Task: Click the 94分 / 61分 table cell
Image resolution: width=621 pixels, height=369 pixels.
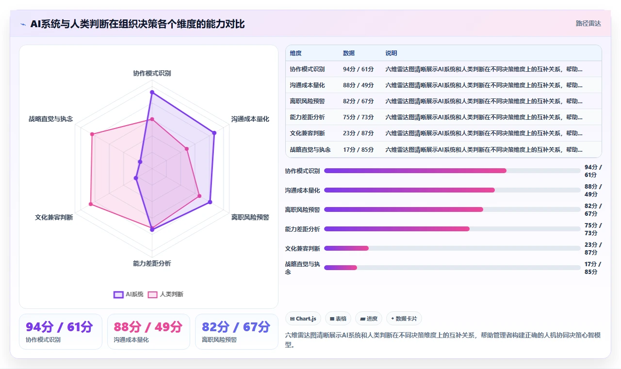Action: 359,69
